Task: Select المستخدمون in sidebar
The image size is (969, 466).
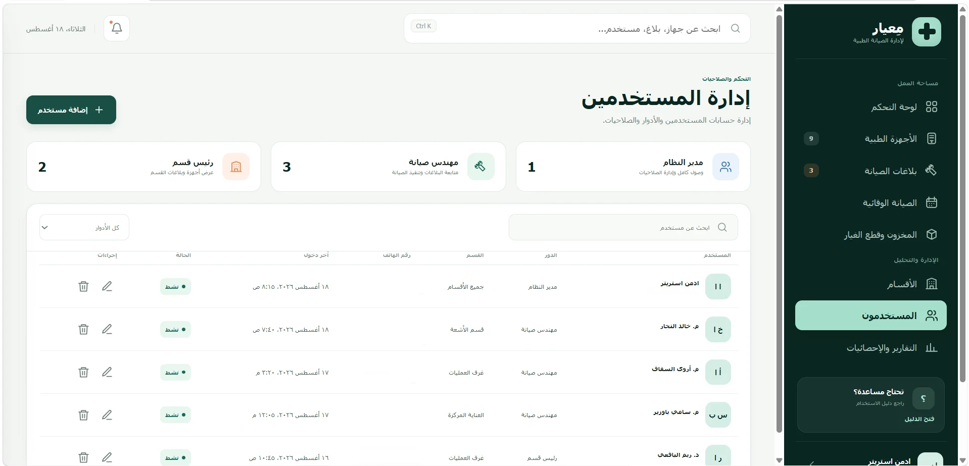Action: pyautogui.click(x=870, y=316)
